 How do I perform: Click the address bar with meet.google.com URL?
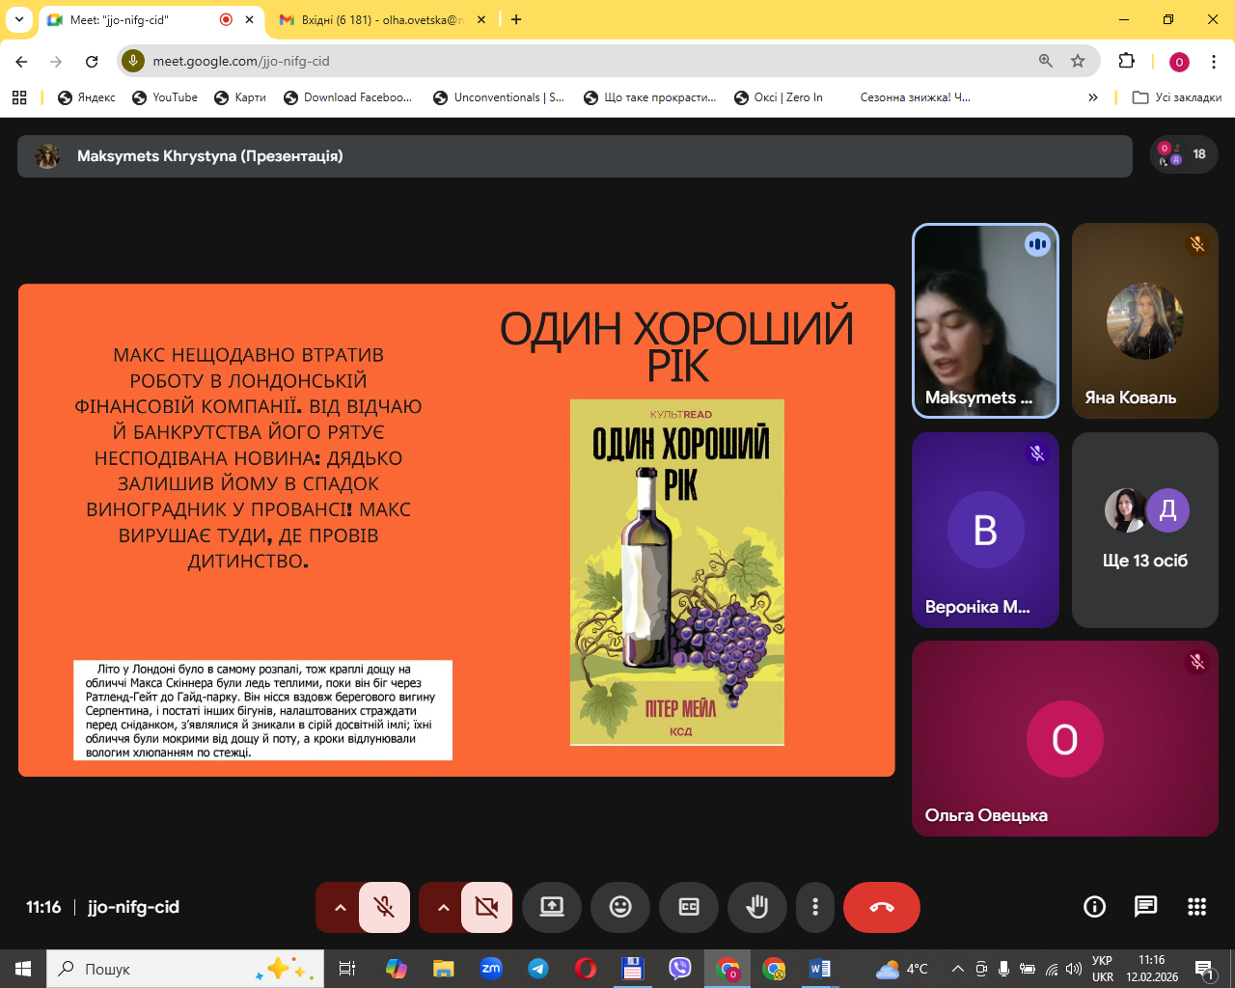[x=579, y=61]
